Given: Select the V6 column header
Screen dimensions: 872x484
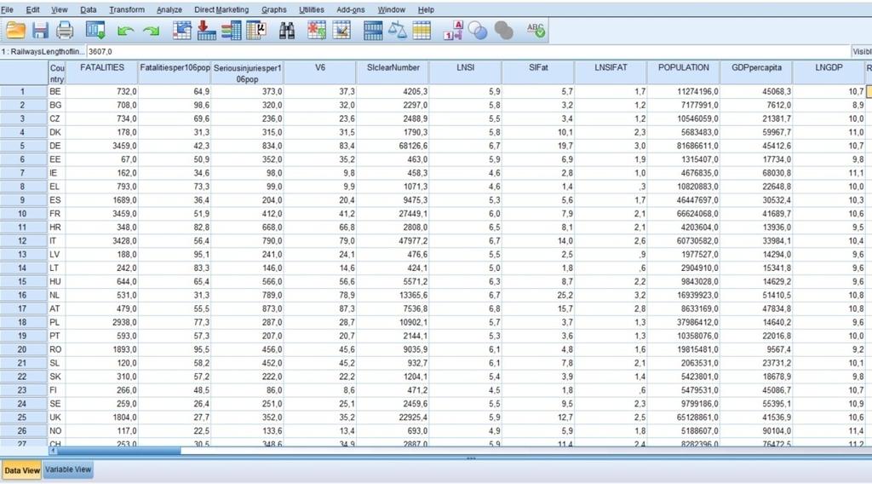Looking at the screenshot, I should [320, 73].
